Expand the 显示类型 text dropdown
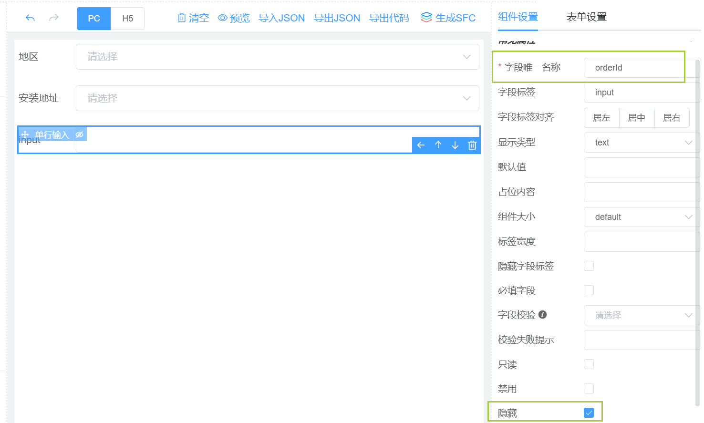This screenshot has width=704, height=423. [642, 143]
